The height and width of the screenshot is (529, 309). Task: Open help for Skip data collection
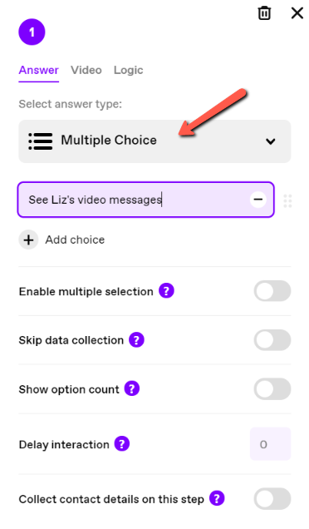pyautogui.click(x=136, y=339)
